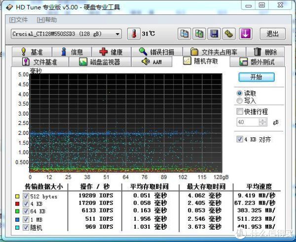
Task: Toggle the 64 KB checkbox
Action: click(x=26, y=211)
